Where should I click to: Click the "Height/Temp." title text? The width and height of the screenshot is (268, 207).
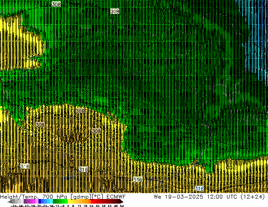(19, 197)
